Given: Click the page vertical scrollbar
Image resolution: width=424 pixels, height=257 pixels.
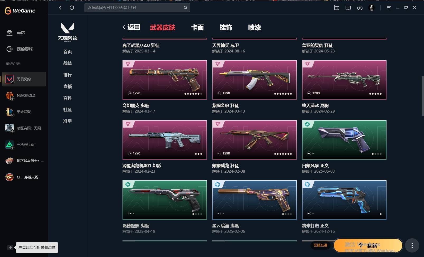Looking at the screenshot, I should pos(422,96).
